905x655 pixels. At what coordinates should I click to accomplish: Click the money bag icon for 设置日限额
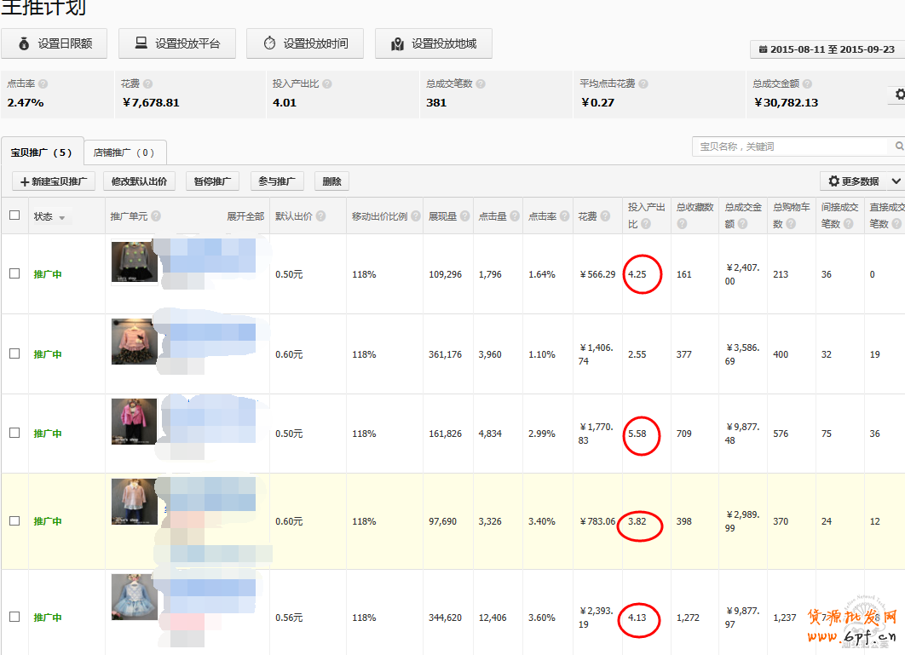point(24,43)
